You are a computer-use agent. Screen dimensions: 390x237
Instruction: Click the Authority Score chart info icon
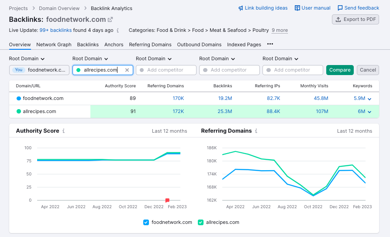point(64,131)
